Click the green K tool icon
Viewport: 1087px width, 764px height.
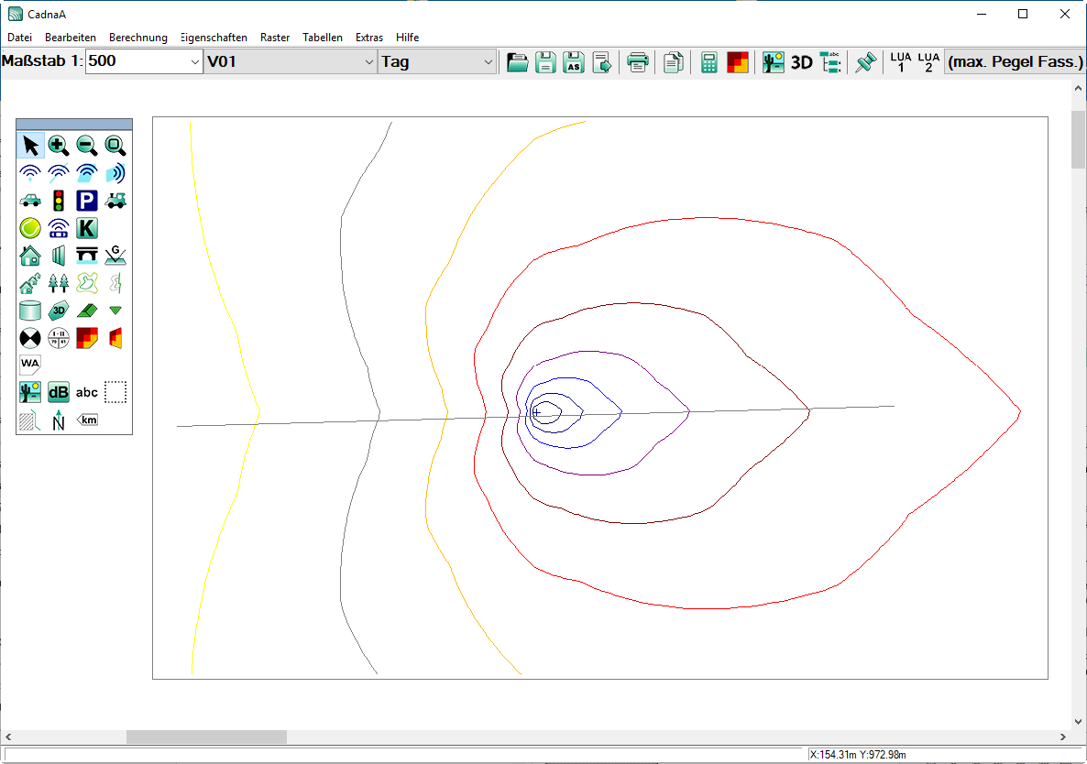pyautogui.click(x=87, y=228)
